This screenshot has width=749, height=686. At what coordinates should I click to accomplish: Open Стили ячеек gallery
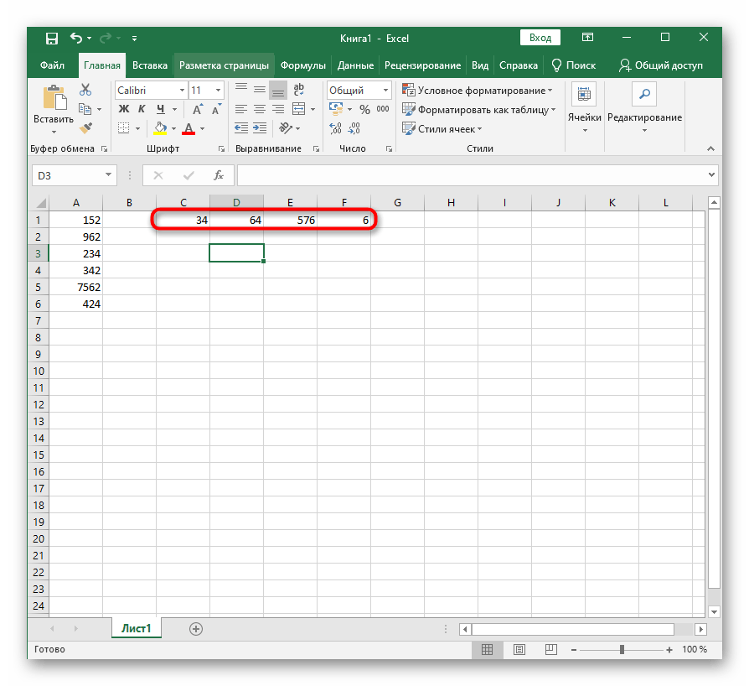tap(442, 128)
